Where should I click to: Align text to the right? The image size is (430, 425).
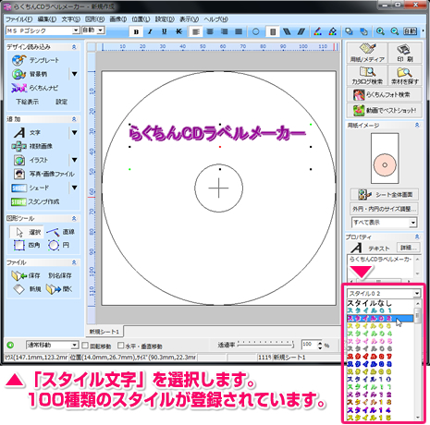click(225, 31)
